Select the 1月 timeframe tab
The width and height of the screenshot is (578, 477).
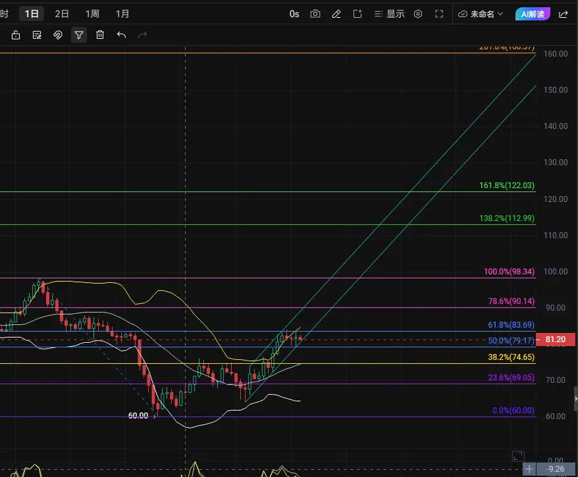[122, 14]
